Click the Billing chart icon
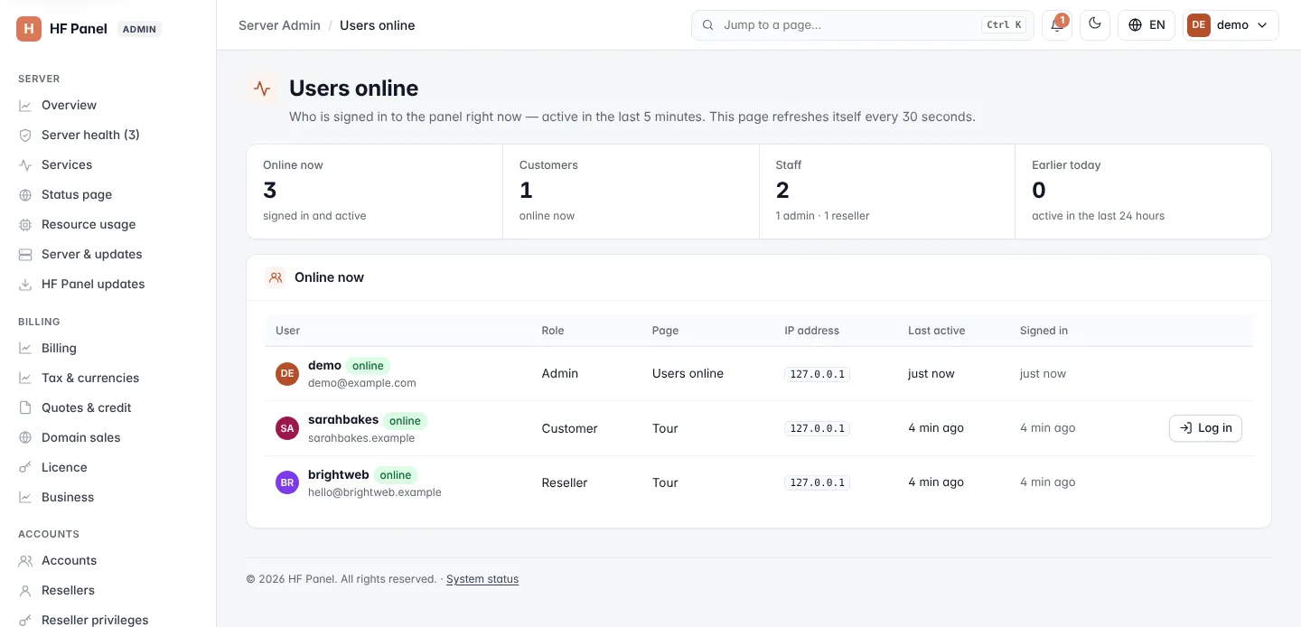The image size is (1301, 627). [25, 349]
